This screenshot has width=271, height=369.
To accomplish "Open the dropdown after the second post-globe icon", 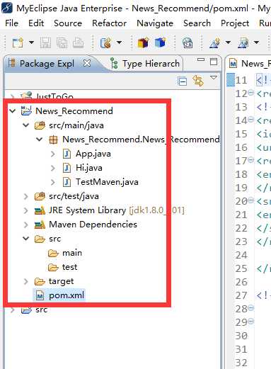I will pyautogui.click(x=256, y=42).
